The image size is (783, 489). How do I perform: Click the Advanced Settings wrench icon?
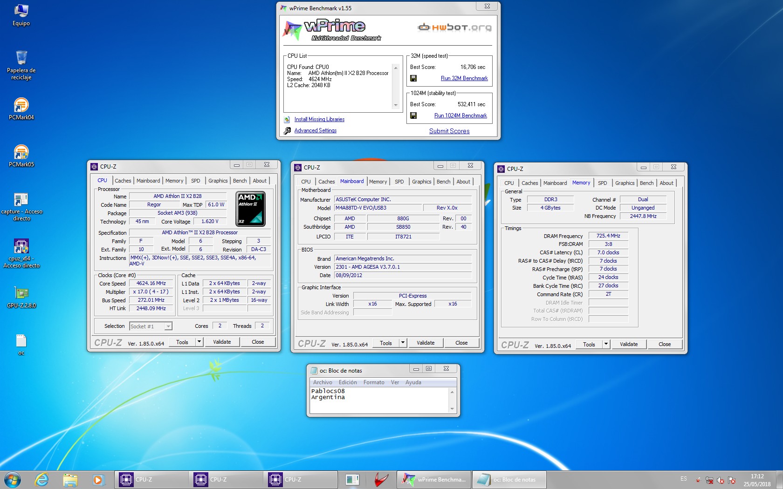point(287,131)
